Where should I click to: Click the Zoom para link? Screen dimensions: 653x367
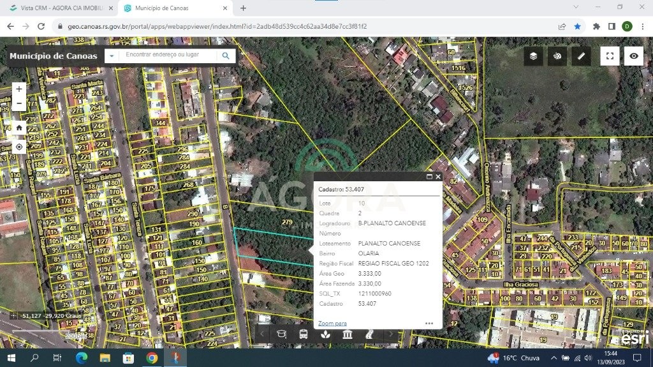point(332,324)
